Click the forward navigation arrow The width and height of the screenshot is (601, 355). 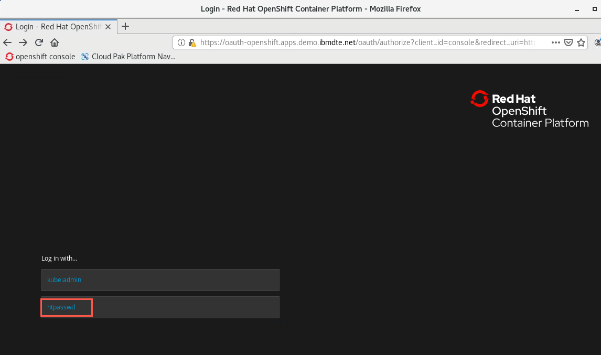(23, 42)
